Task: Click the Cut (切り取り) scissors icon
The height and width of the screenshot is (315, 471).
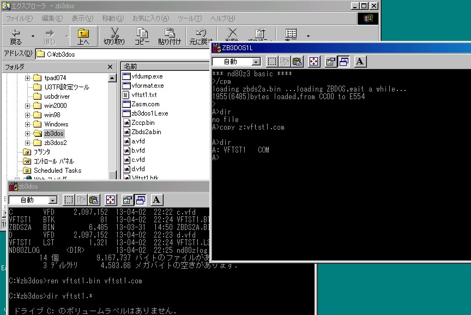Action: pos(114,37)
